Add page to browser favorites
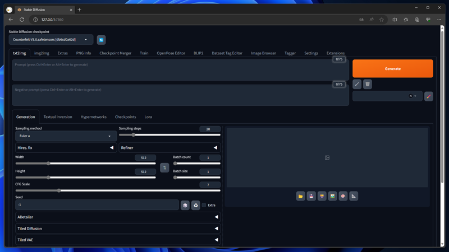This screenshot has width=449, height=252. tap(382, 20)
